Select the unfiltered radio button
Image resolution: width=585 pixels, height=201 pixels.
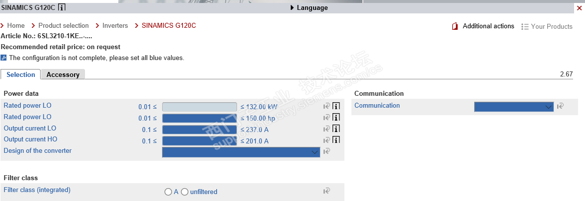pyautogui.click(x=185, y=192)
